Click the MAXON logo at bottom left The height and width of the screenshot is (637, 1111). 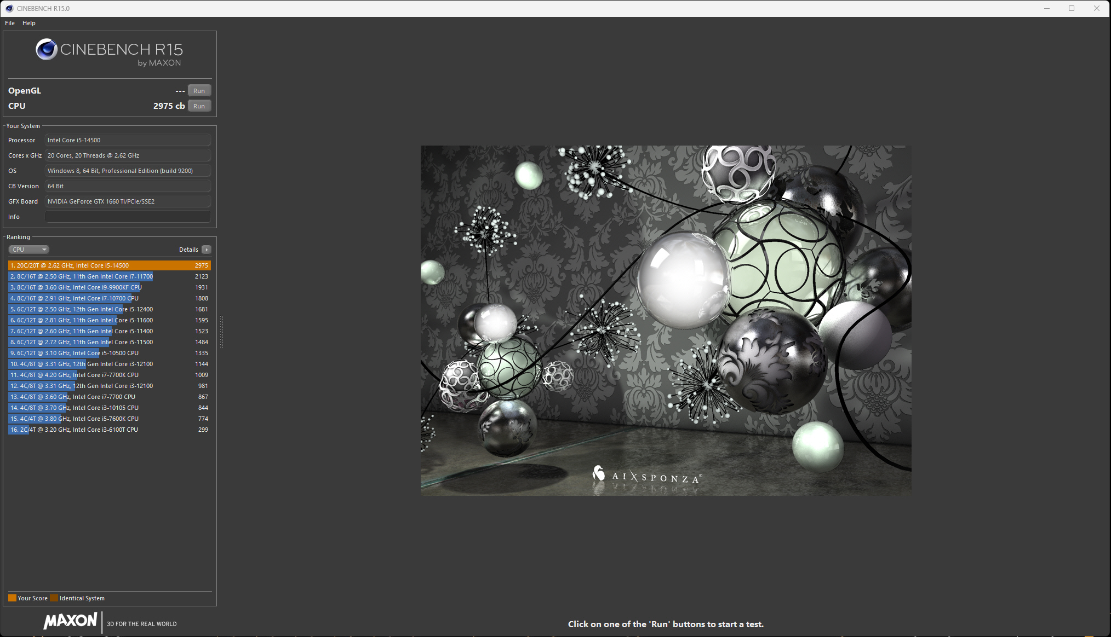(70, 621)
